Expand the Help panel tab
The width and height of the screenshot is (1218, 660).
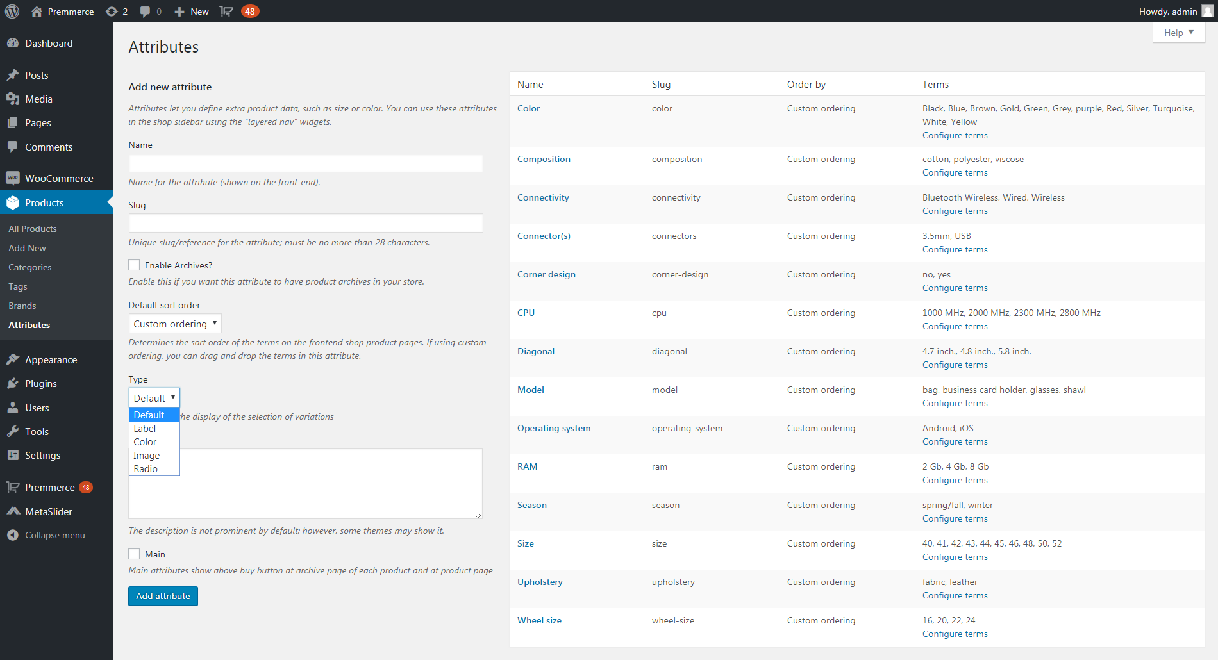pos(1178,33)
